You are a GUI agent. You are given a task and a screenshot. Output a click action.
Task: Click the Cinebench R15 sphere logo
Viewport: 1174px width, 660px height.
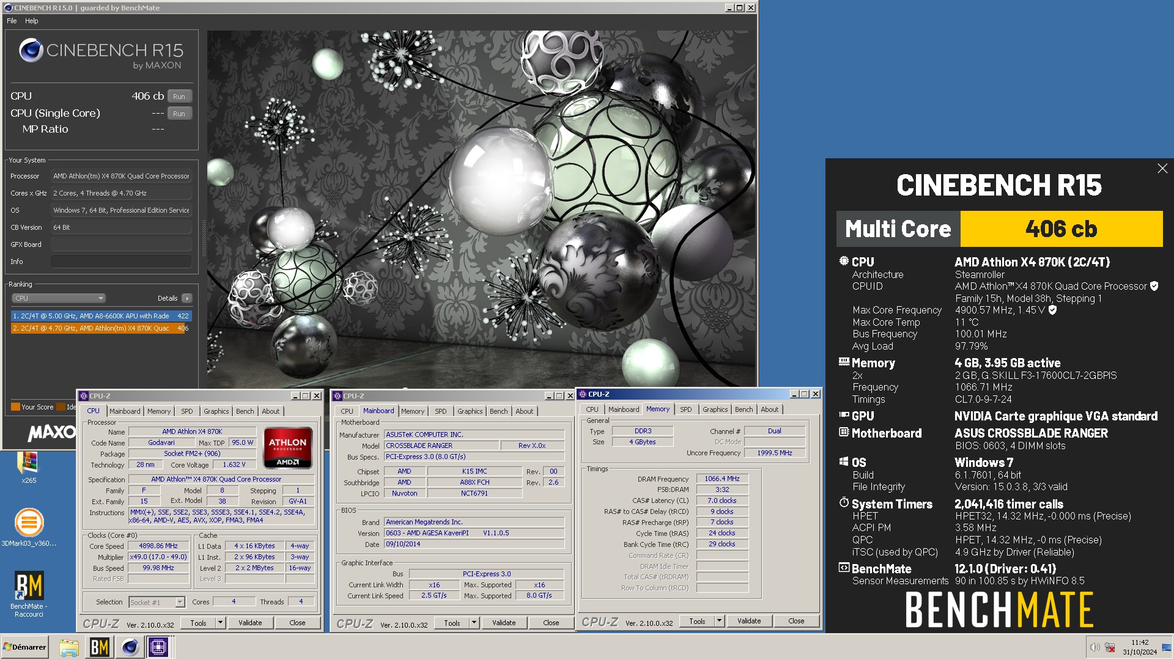pos(31,50)
